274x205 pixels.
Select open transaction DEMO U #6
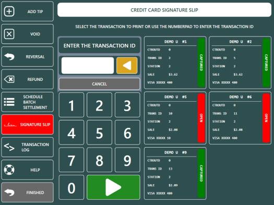coord(240,118)
